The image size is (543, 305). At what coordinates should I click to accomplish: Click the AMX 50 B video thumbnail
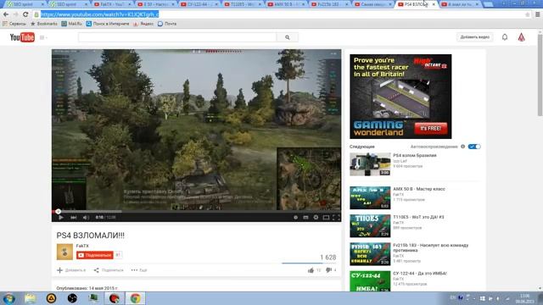pyautogui.click(x=370, y=197)
